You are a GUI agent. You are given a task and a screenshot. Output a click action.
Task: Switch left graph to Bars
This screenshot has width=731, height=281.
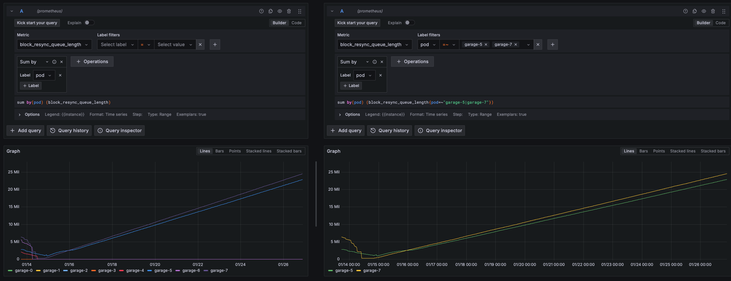pyautogui.click(x=220, y=151)
